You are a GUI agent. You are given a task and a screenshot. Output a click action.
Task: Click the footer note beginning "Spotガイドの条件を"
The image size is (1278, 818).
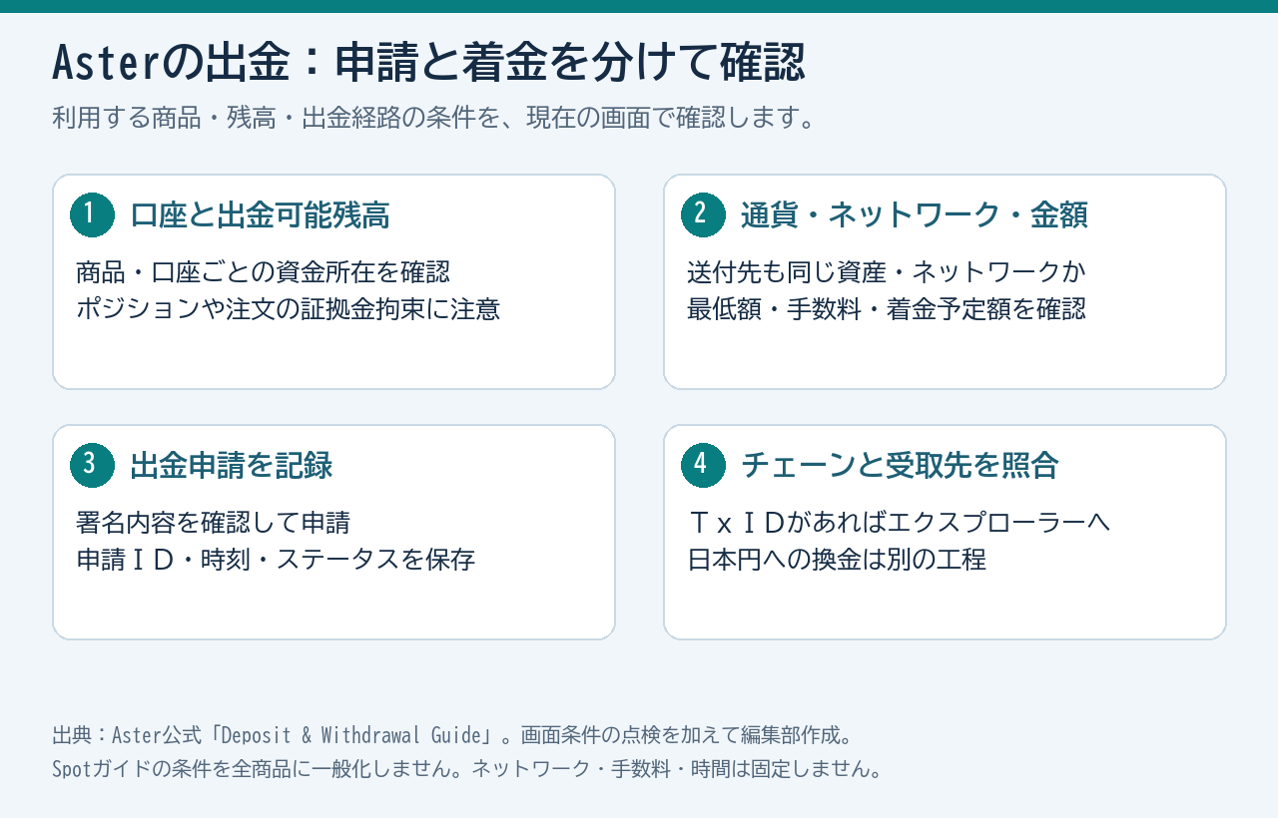point(467,770)
